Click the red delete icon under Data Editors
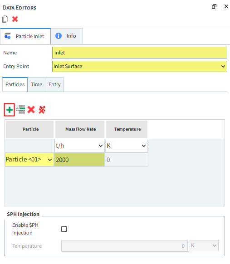This screenshot has width=230, height=264. click(15, 19)
